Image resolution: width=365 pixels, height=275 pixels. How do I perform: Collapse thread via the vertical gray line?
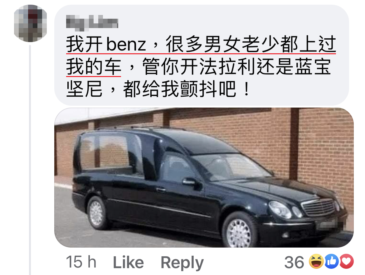(x=30, y=160)
